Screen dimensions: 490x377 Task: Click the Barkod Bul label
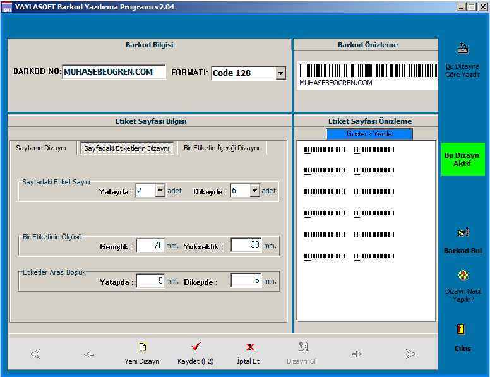(x=463, y=251)
